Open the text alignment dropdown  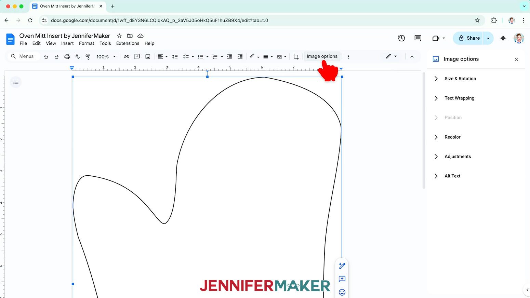click(163, 57)
